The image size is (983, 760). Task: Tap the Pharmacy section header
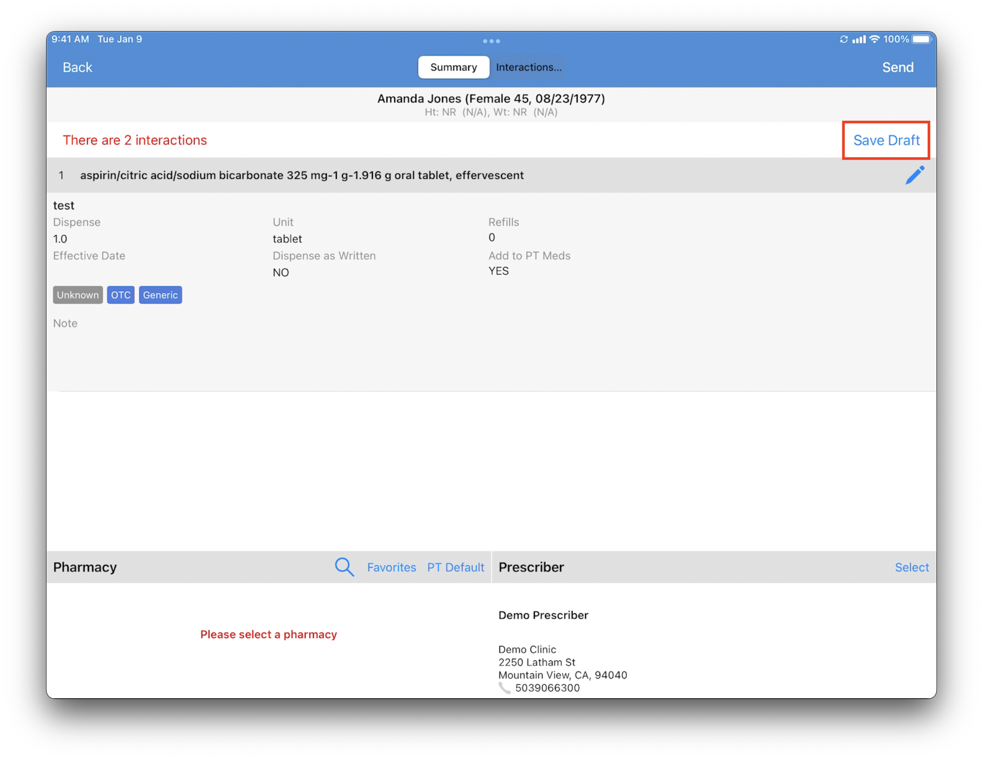[85, 567]
